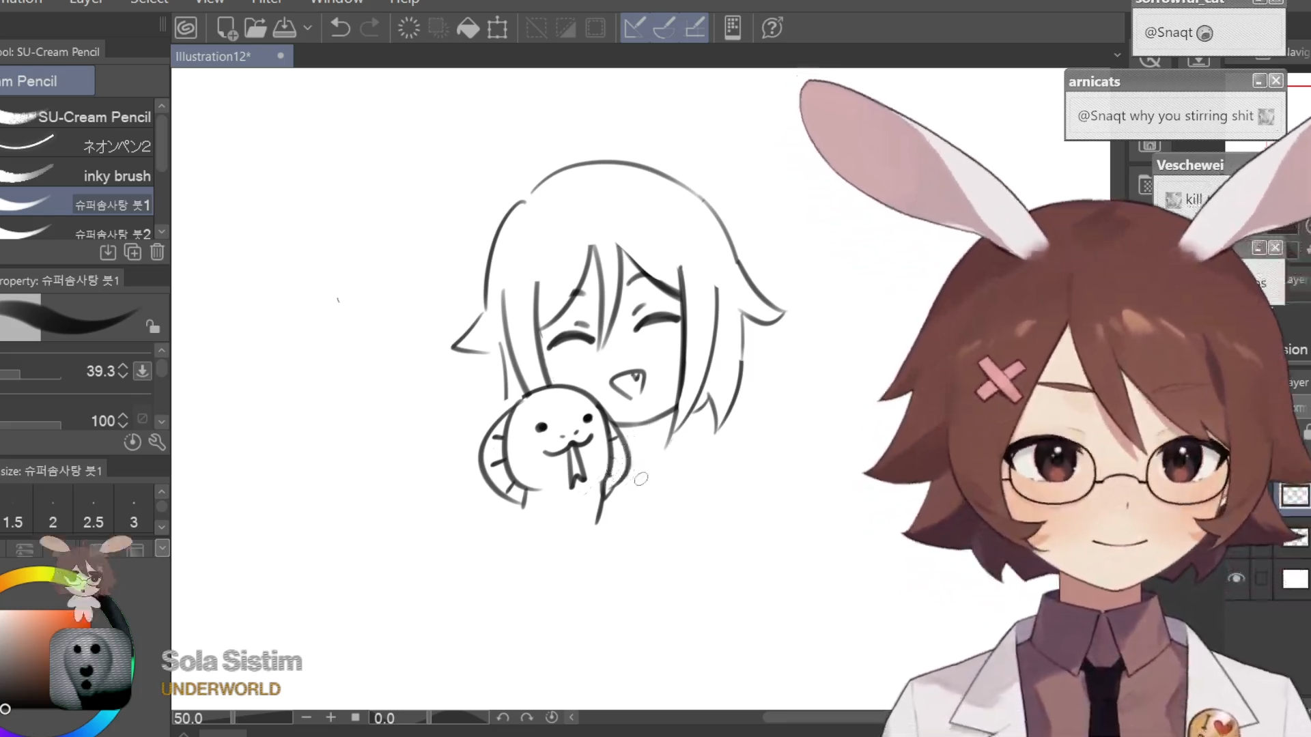Click the Invert selected area icon
Viewport: 1311px width, 737px height.
(x=565, y=28)
